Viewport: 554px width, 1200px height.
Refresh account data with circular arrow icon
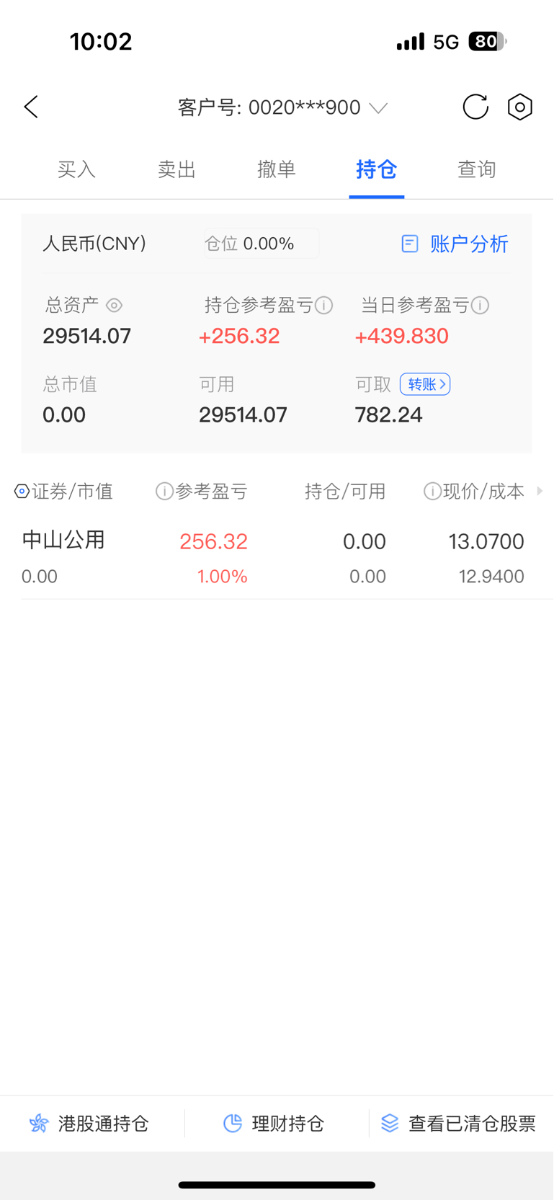pyautogui.click(x=475, y=107)
